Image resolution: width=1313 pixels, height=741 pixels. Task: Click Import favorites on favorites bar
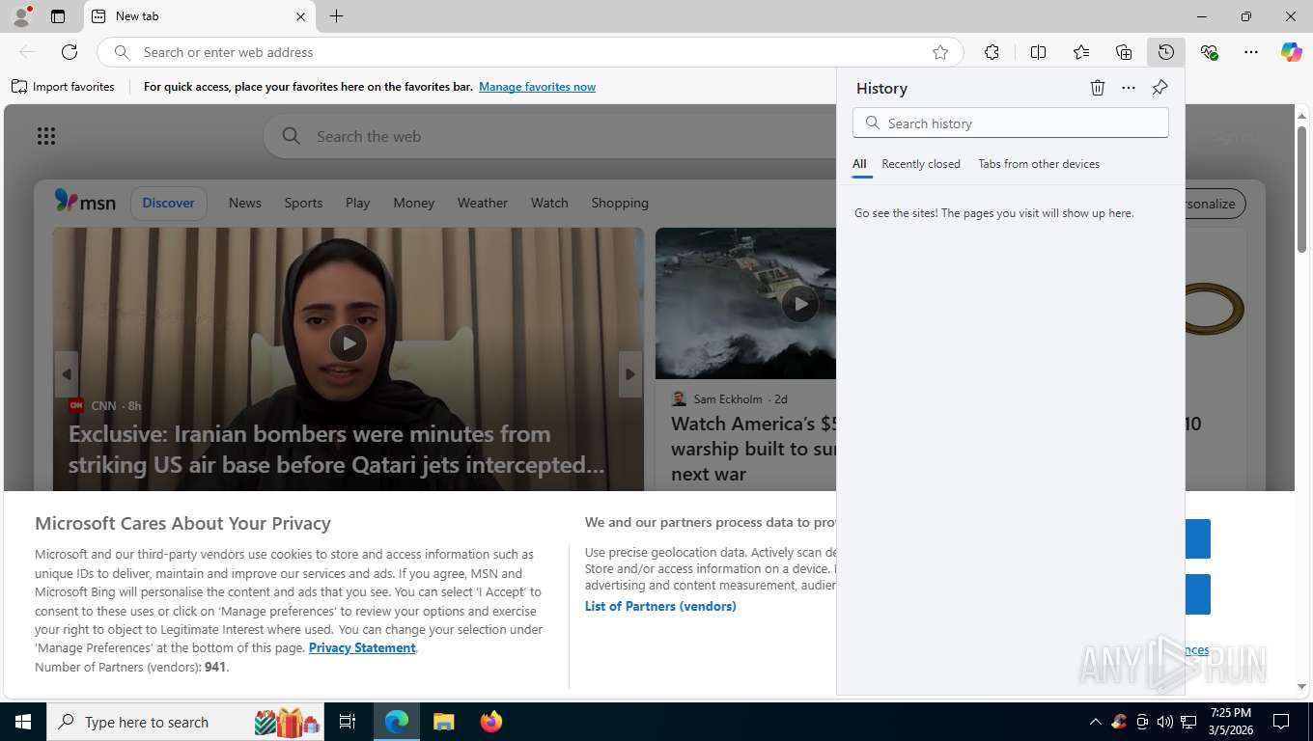pos(63,87)
